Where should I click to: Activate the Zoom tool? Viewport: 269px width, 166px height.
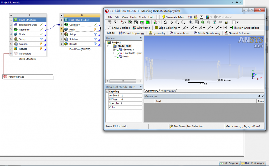click(177, 22)
